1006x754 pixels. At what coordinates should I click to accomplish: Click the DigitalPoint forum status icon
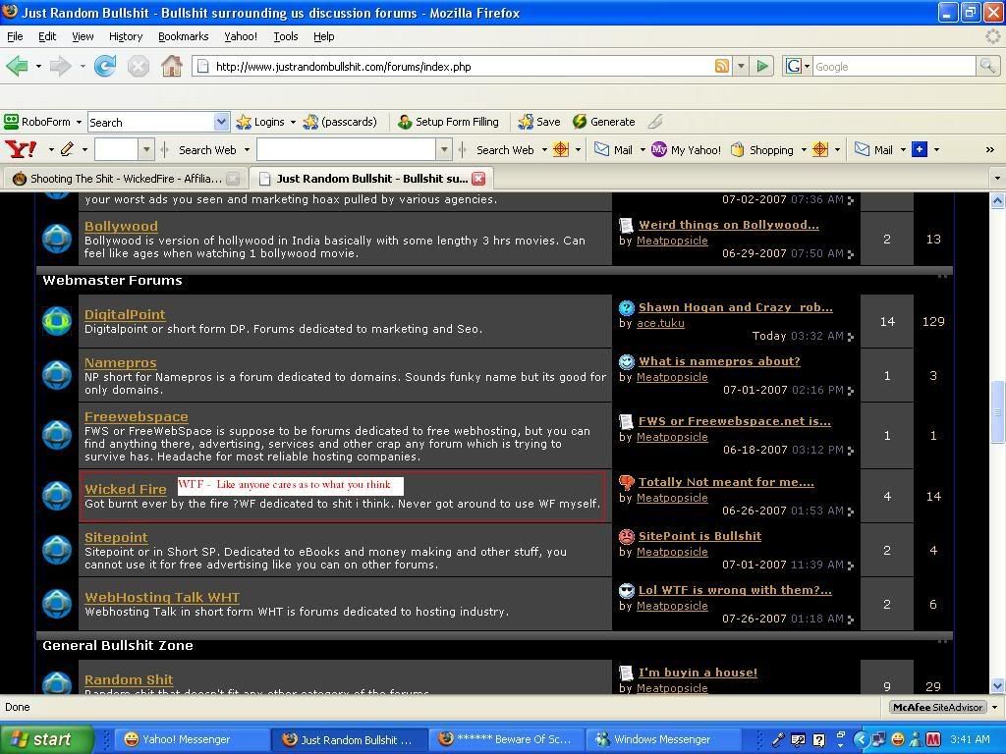point(57,321)
